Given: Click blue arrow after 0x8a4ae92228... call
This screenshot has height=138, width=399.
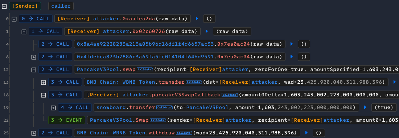Looking at the screenshot, I should coord(291,44).
